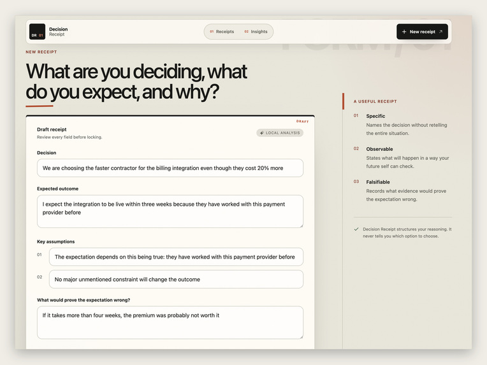
Task: Click the 'Observable' tip title
Action: pyautogui.click(x=379, y=149)
